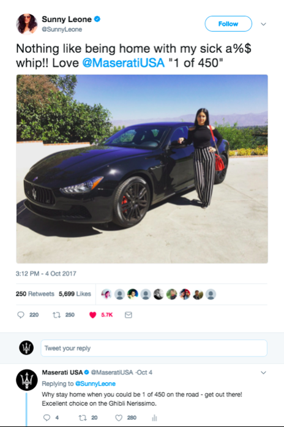Open Sunny Leone's profile picture
This screenshot has height=427, width=284.
(x=27, y=24)
